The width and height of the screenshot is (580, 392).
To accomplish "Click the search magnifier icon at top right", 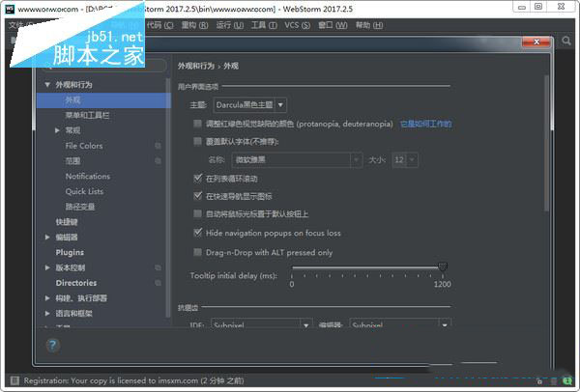I will click(565, 41).
